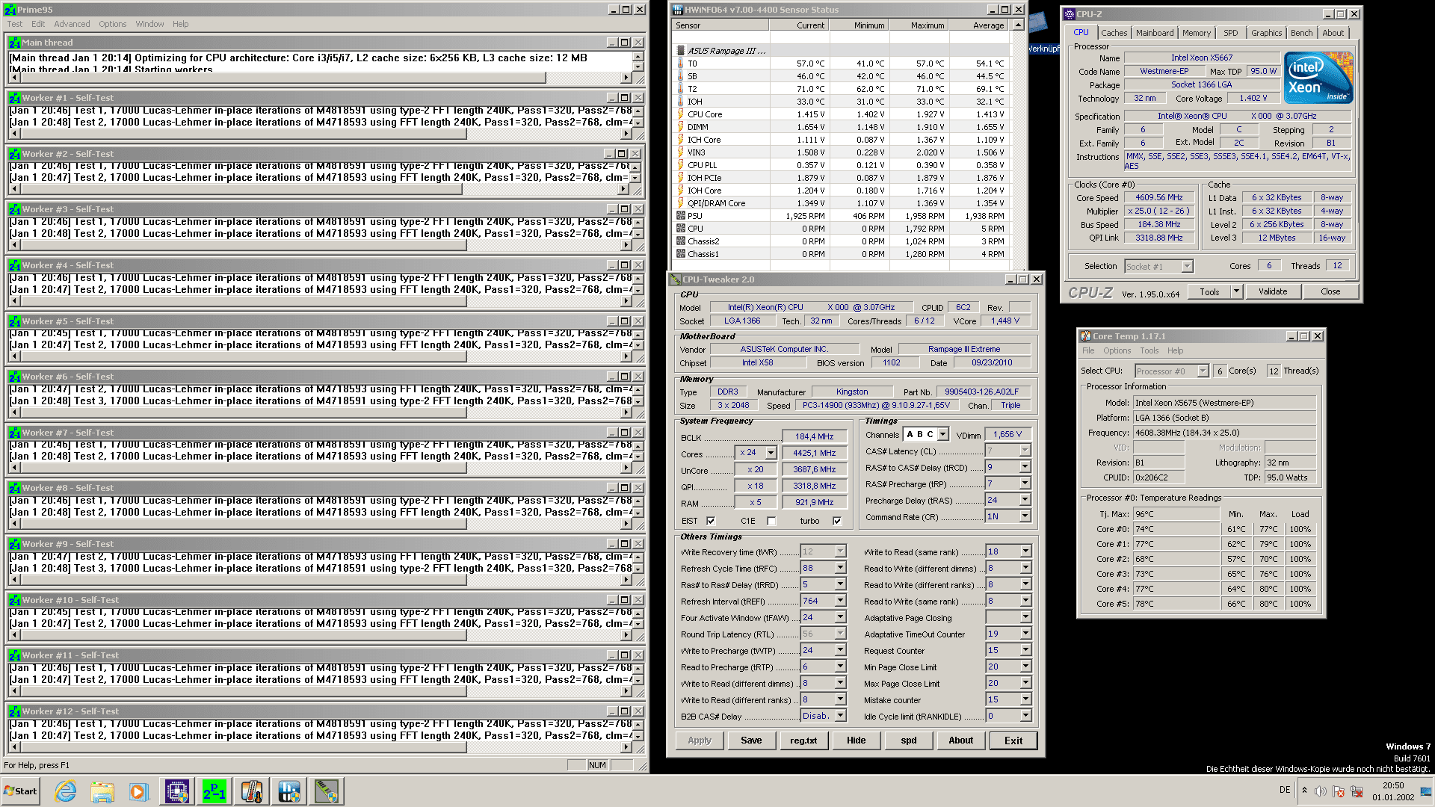Click the Maximum column header in HWiNFO64
The image size is (1435, 807).
[x=919, y=25]
